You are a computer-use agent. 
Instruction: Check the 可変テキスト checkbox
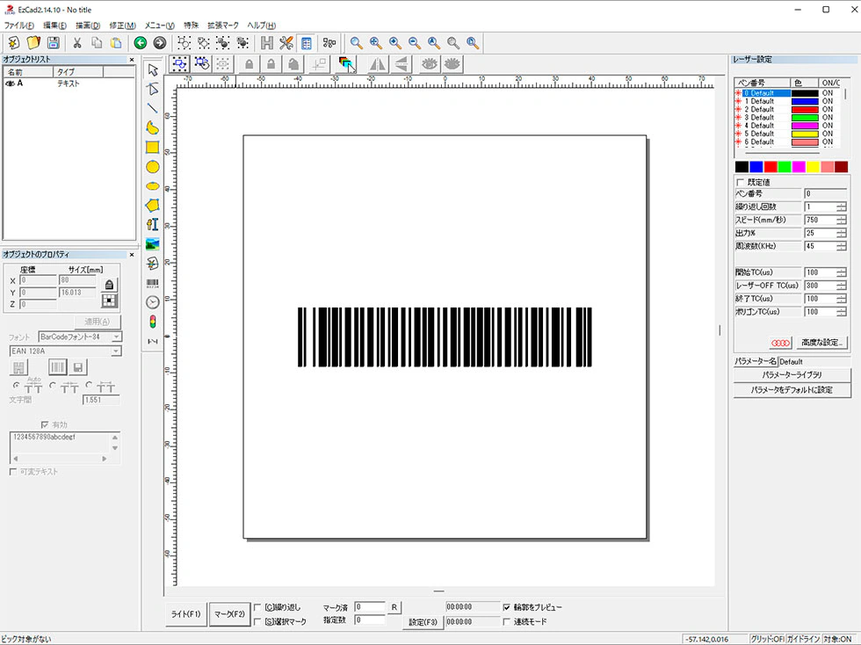point(13,472)
